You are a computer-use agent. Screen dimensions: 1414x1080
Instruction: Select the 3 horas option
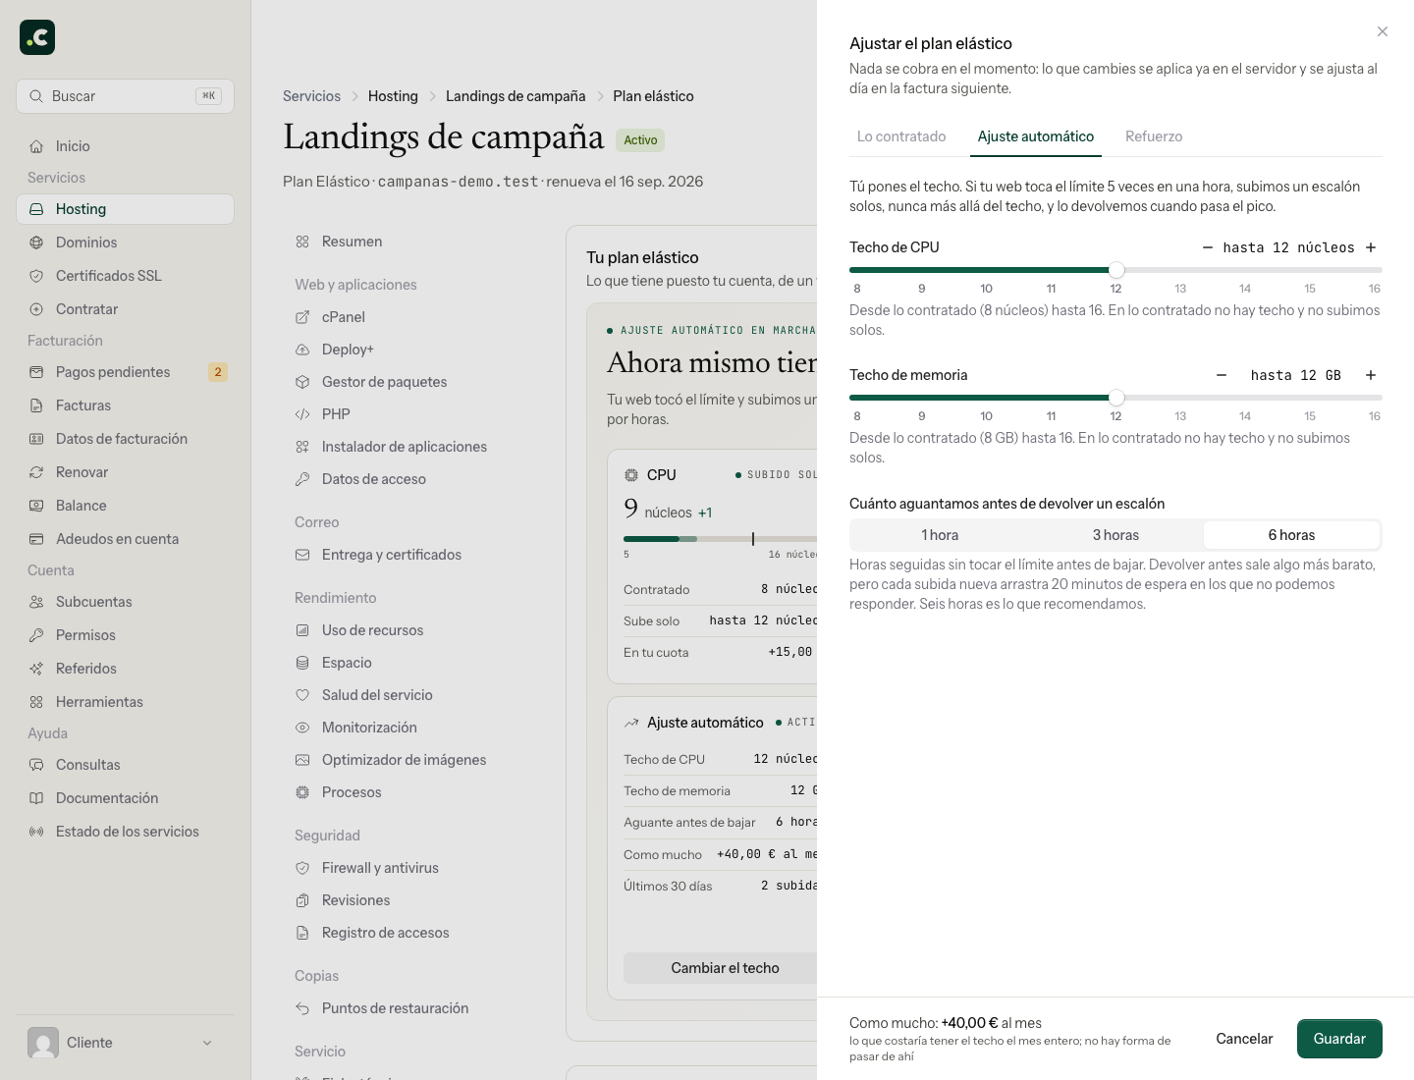[1115, 535]
